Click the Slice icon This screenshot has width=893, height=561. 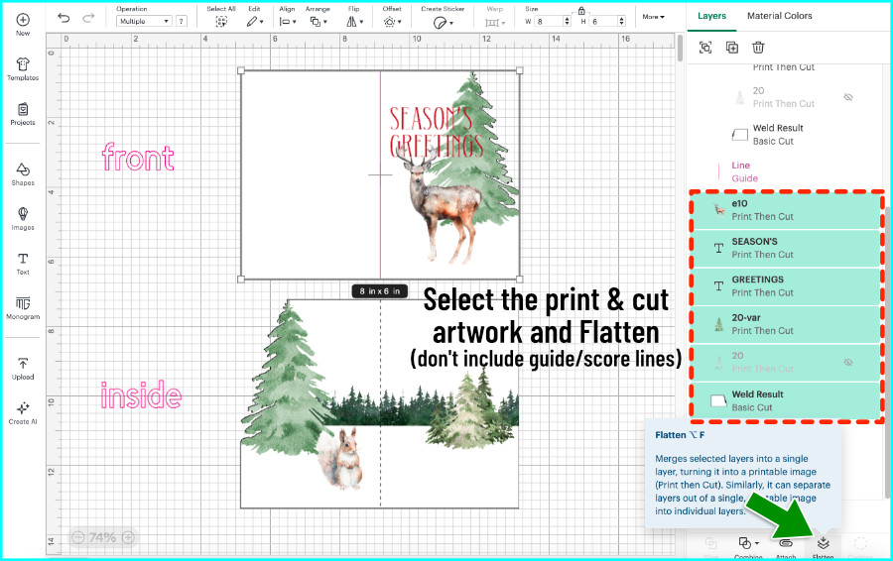coord(710,543)
